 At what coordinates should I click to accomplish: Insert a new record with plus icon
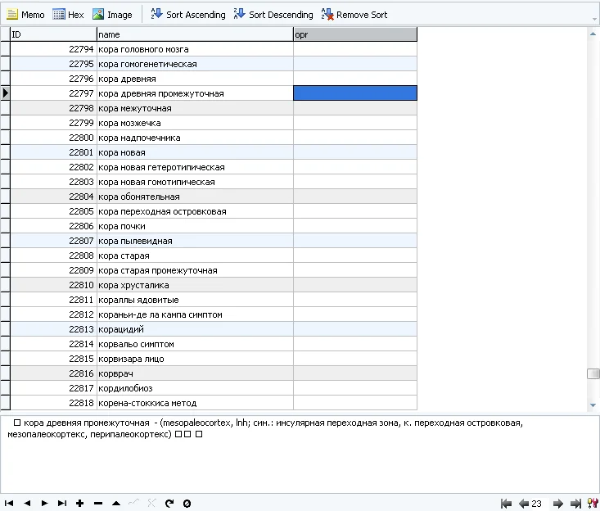pos(79,504)
